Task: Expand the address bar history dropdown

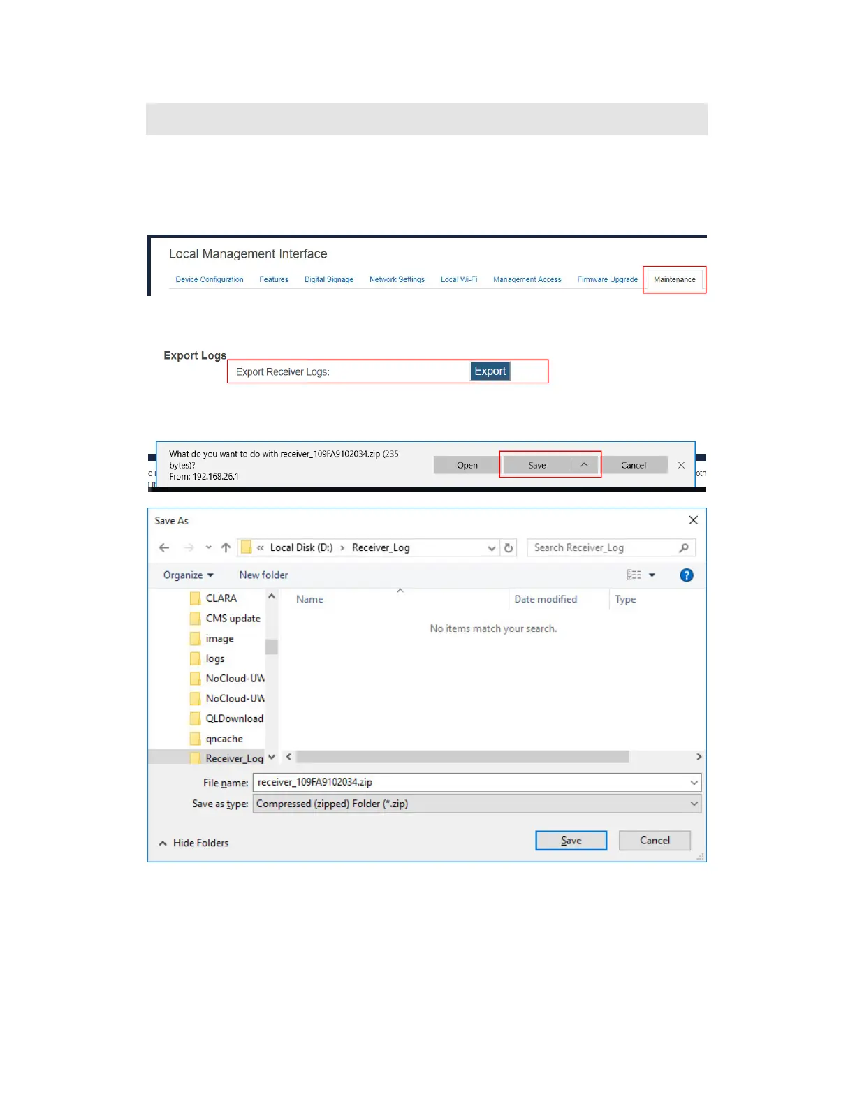Action: (492, 548)
